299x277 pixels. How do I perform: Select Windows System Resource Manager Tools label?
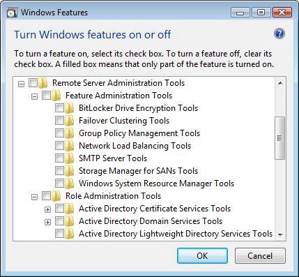point(157,184)
